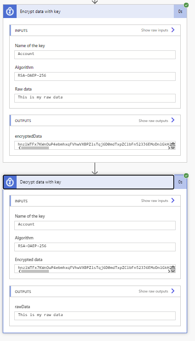195x341 pixels.
Task: Click the down scroll arrow of Encrypted data field
Action: pyautogui.click(x=173, y=271)
